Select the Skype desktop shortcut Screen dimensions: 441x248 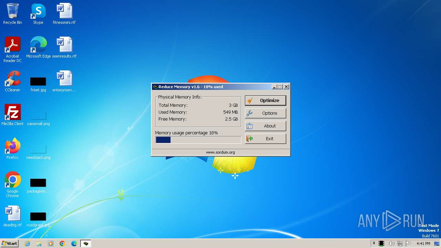point(38,14)
